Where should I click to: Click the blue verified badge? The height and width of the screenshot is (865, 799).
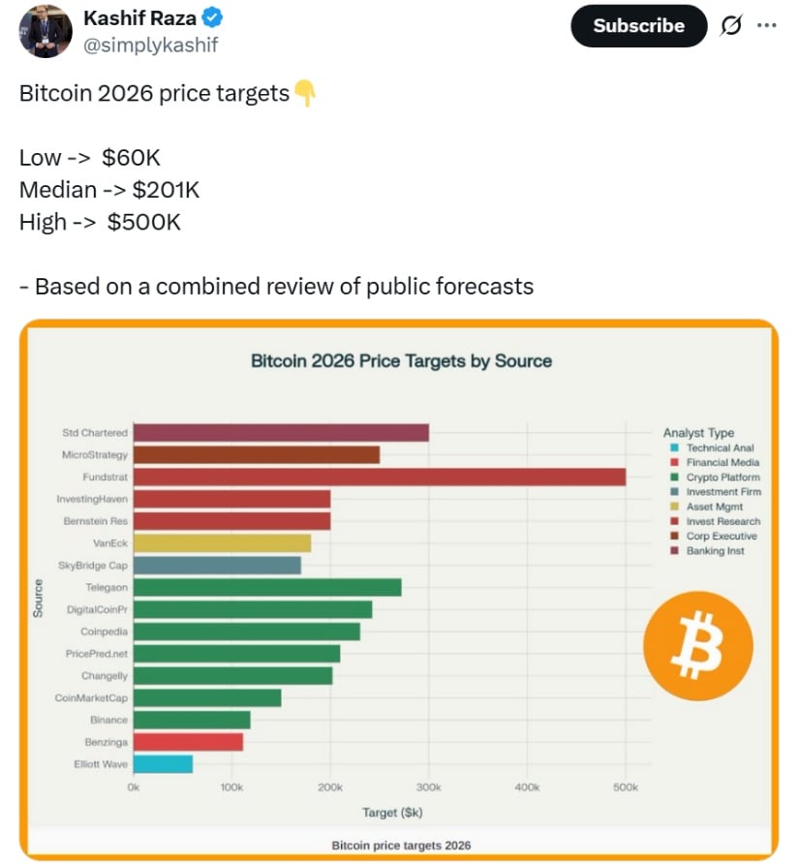pos(212,17)
